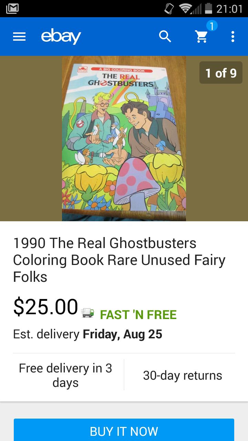Image resolution: width=248 pixels, height=441 pixels.
Task: Tap the $25.00 price
Action: tap(45, 307)
